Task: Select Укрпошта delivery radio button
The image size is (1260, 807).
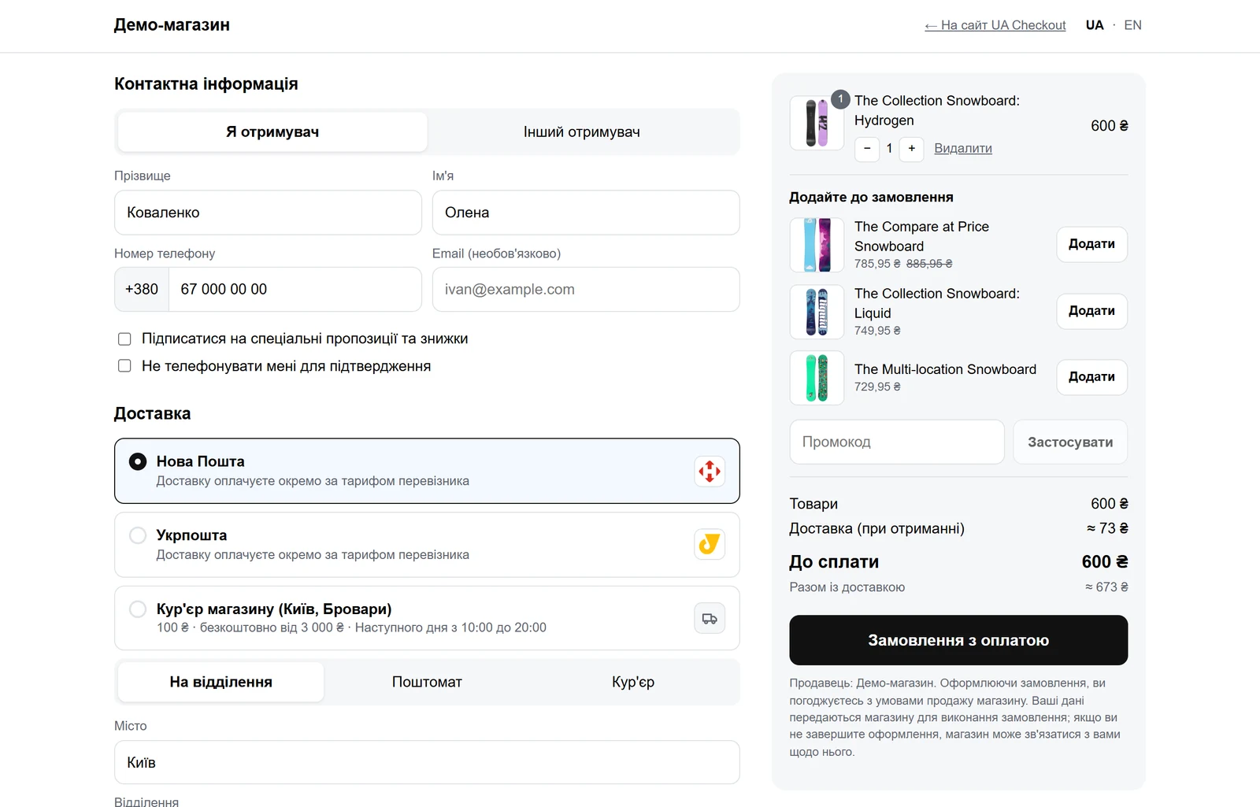Action: coord(138,535)
